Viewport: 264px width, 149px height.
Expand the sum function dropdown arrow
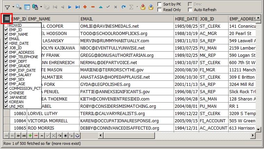tap(137, 7)
